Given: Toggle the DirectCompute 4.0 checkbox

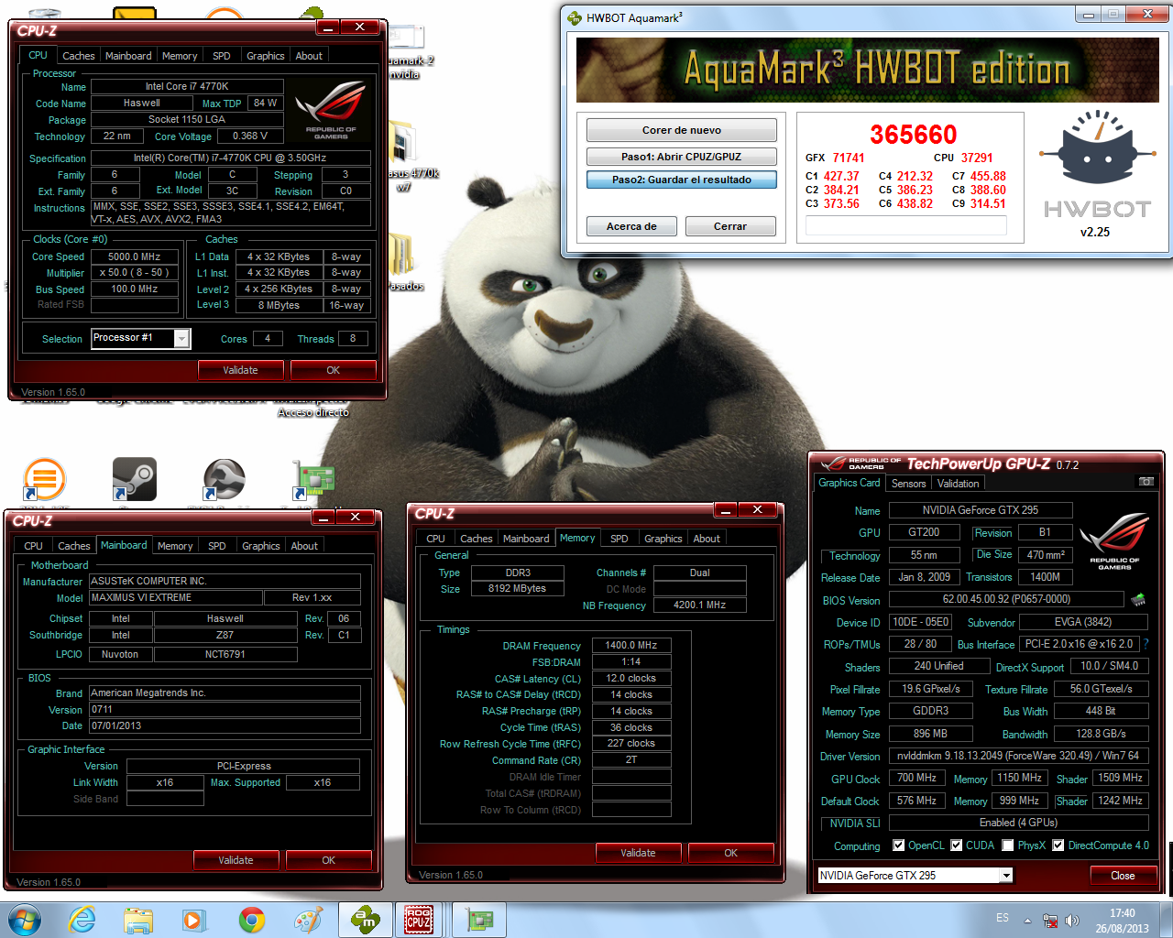Looking at the screenshot, I should tap(1058, 845).
